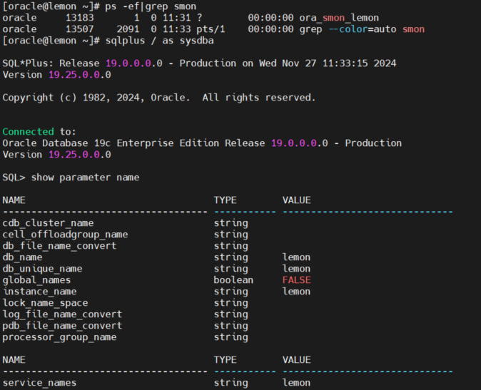481x390 pixels.
Task: Click the 'ps -ef|grep smon' command text
Action: pyautogui.click(x=151, y=6)
